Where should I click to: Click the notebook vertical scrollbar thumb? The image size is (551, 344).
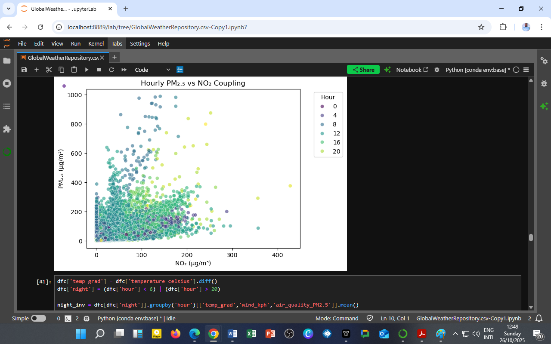(x=531, y=237)
